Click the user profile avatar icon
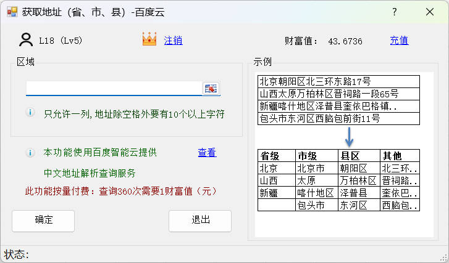The width and height of the screenshot is (449, 263). [x=26, y=41]
